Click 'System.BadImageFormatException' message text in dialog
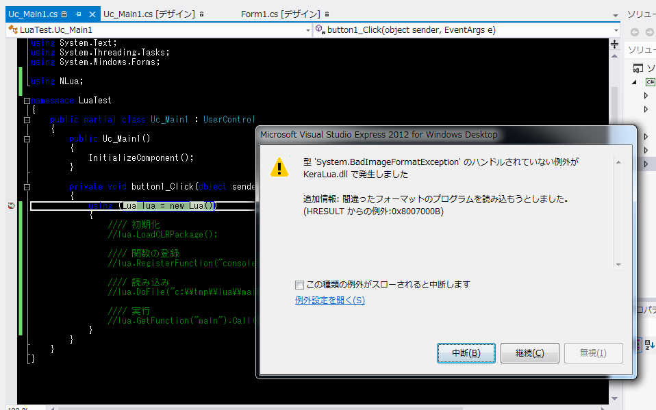Image resolution: width=656 pixels, height=410 pixels. pos(388,162)
